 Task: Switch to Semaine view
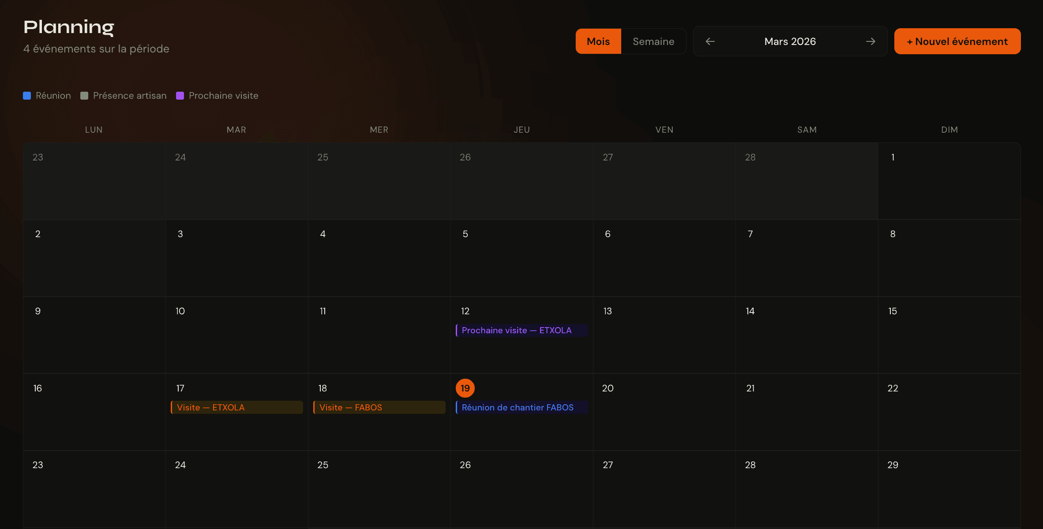(x=653, y=41)
